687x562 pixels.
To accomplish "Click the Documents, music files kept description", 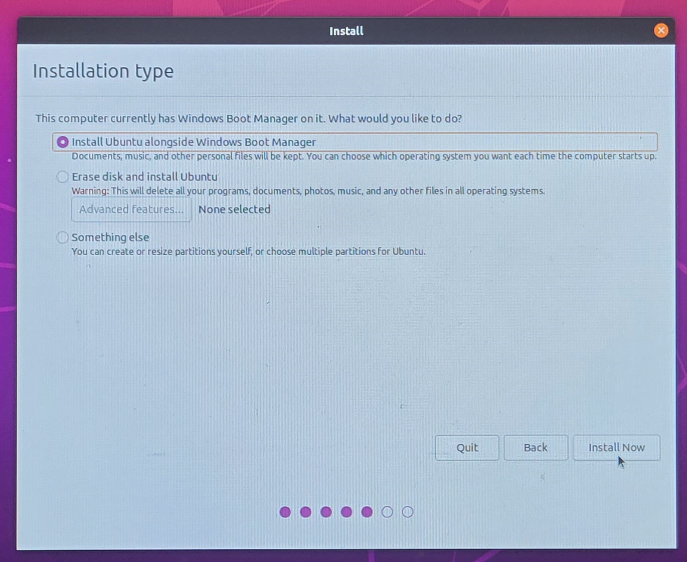I will pyautogui.click(x=364, y=156).
